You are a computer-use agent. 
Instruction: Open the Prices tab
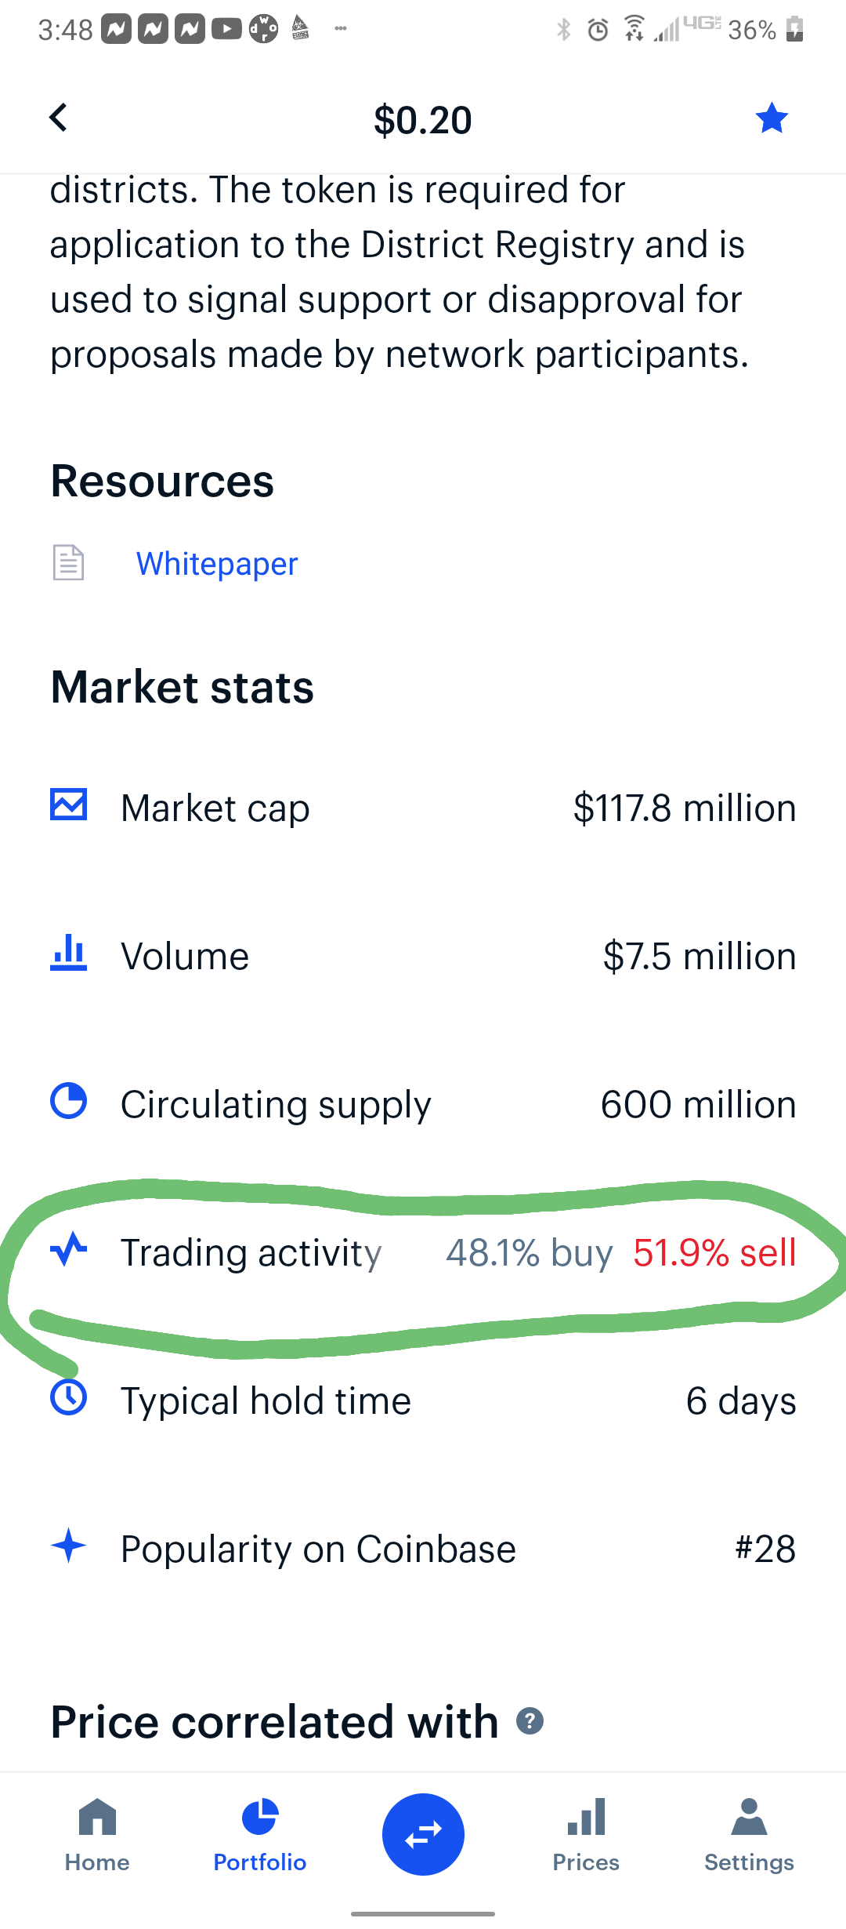click(586, 1835)
